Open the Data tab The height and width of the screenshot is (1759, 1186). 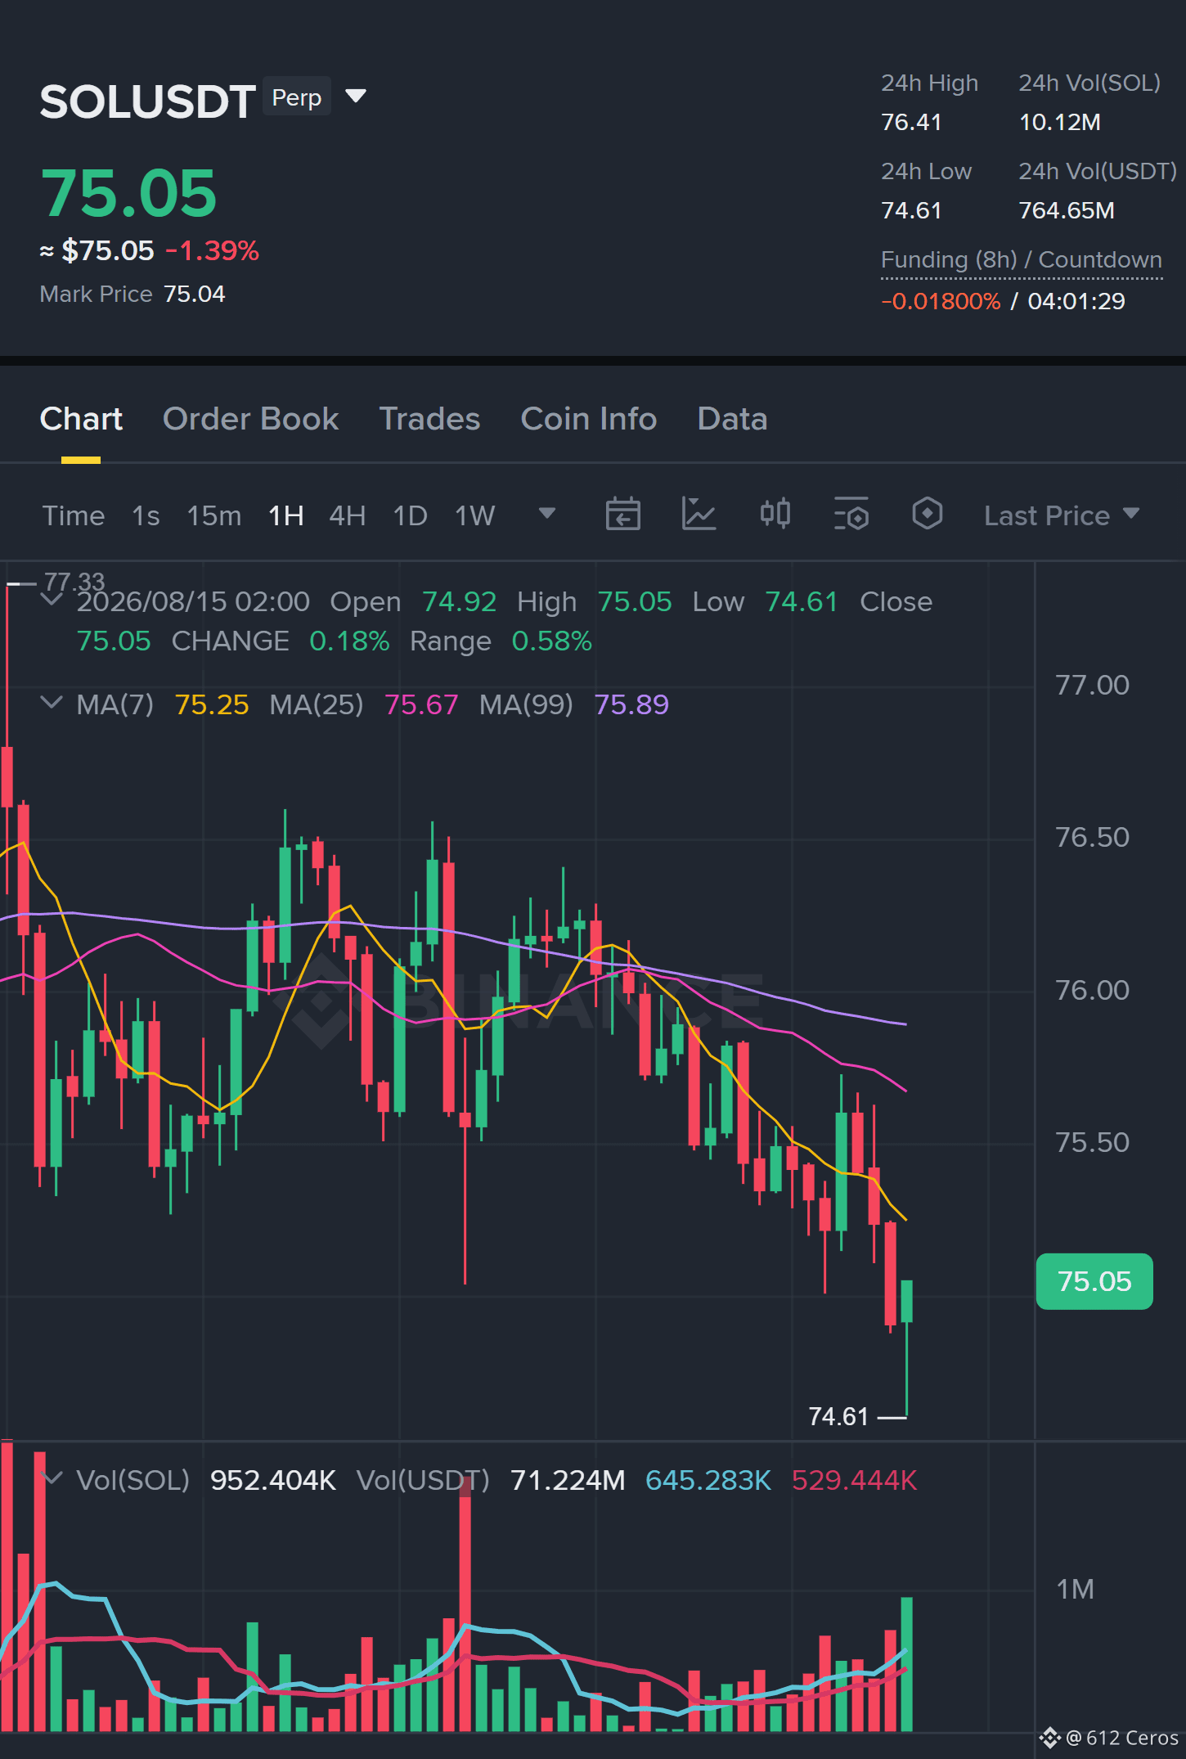pos(732,419)
